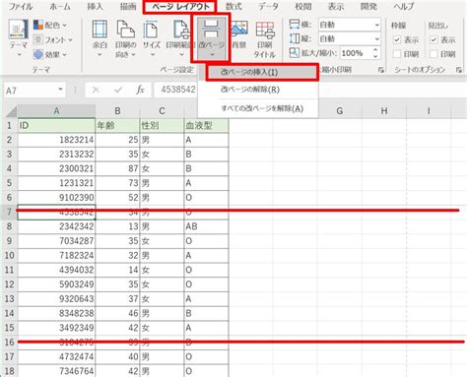Click the 年齢 header cell
This screenshot has width=467, height=377.
[117, 125]
